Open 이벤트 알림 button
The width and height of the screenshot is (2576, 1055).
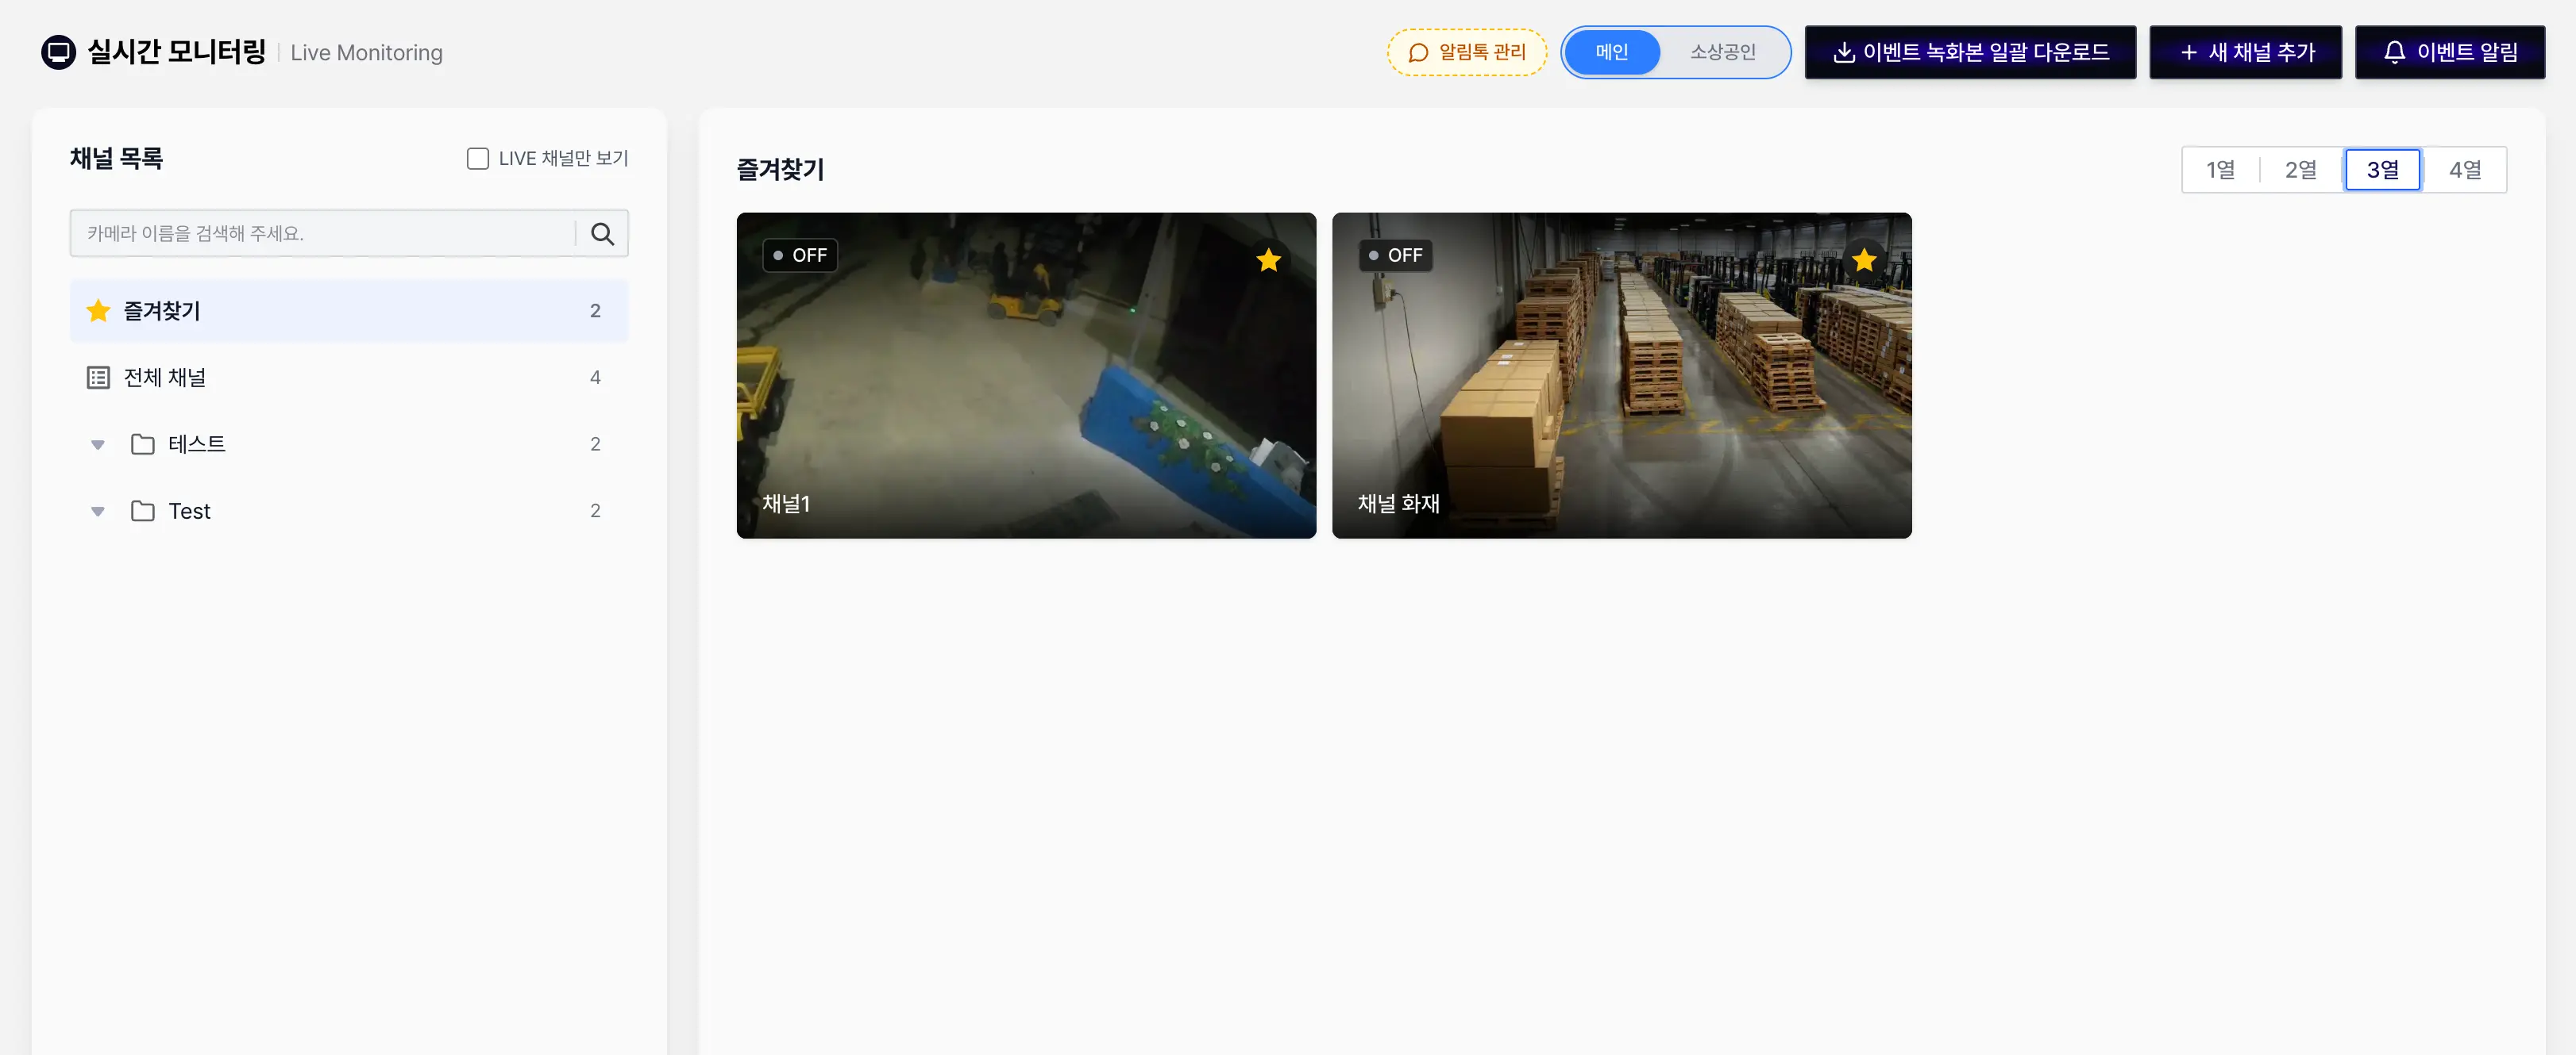2449,52
